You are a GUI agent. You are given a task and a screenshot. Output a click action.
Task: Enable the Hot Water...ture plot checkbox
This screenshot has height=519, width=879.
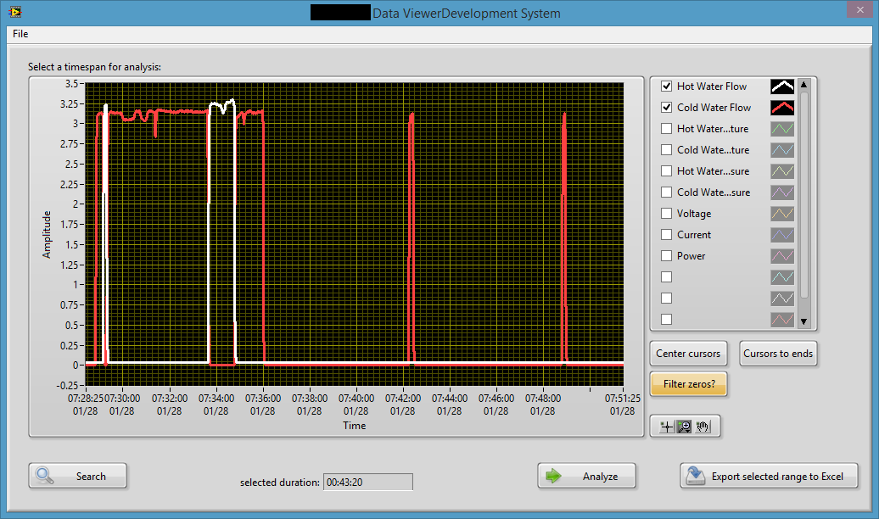[667, 129]
